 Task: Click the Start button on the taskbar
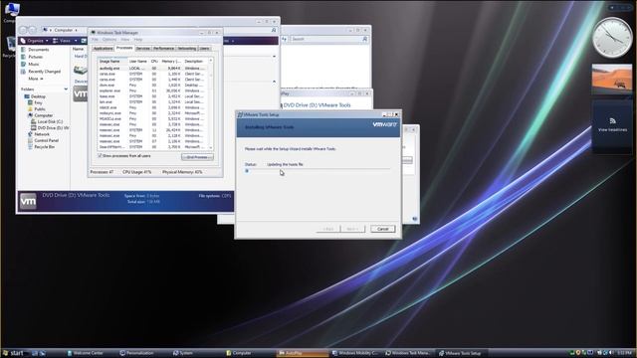click(x=13, y=353)
